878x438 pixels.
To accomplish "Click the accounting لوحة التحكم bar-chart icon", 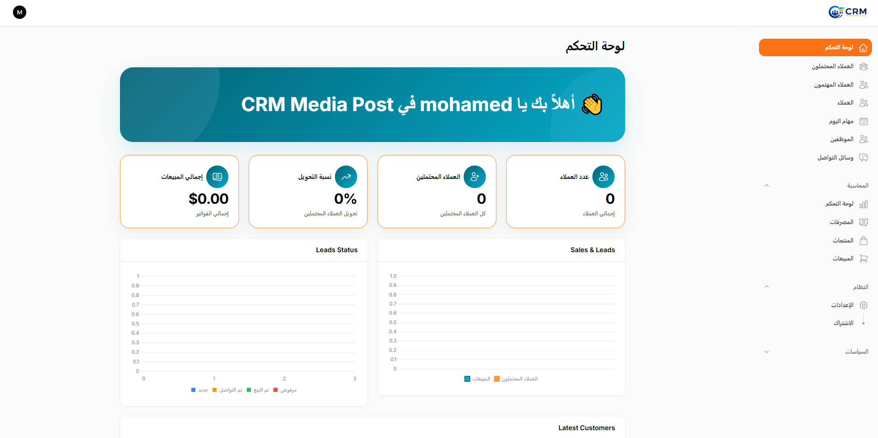I will pos(864,204).
